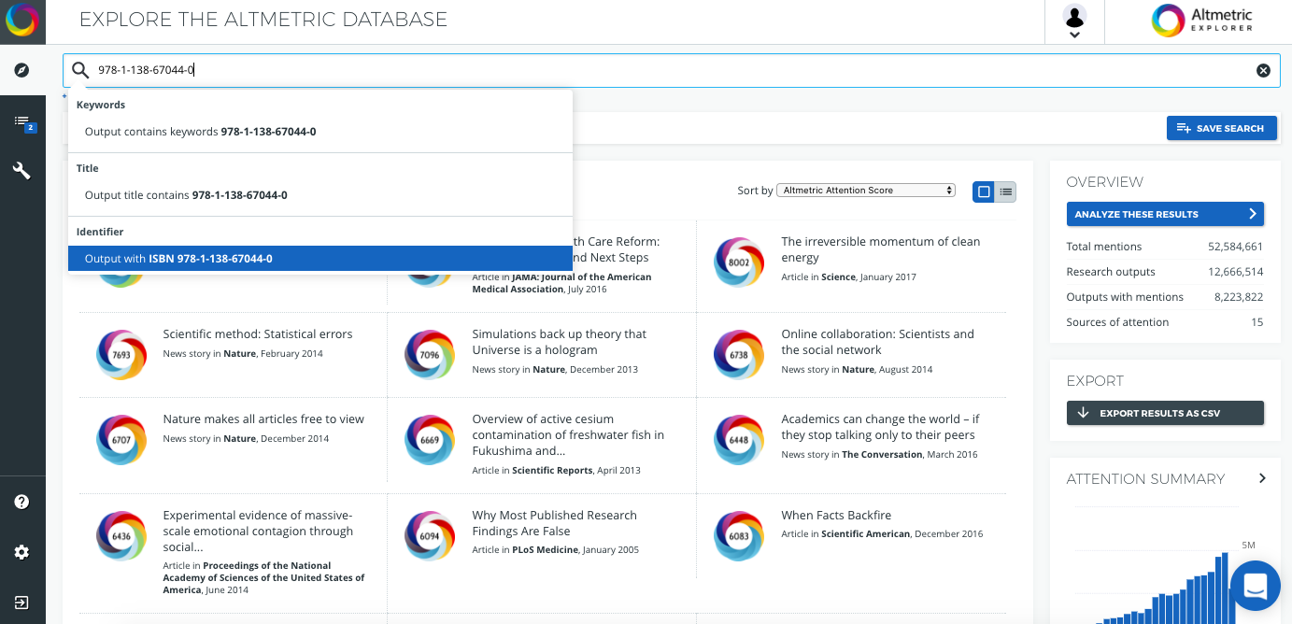Open the help question mark icon
Screen dimensions: 1292x624
pyautogui.click(x=21, y=502)
